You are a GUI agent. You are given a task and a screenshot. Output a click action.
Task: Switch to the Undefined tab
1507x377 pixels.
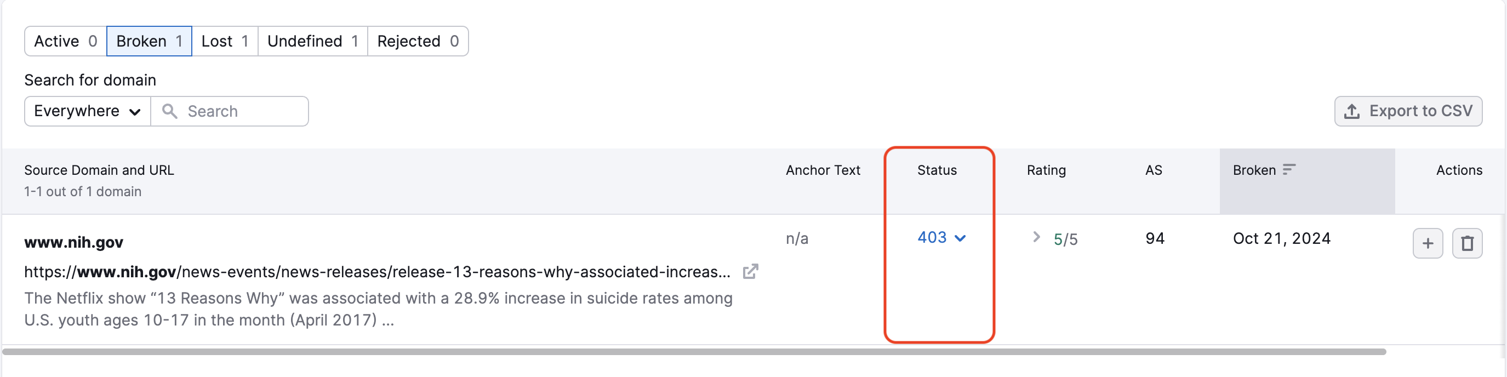(312, 41)
